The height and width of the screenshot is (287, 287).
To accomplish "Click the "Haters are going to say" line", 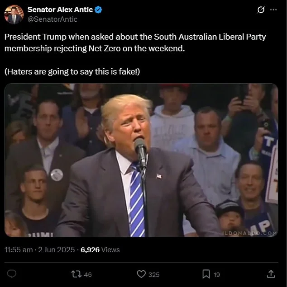I will click(x=72, y=71).
